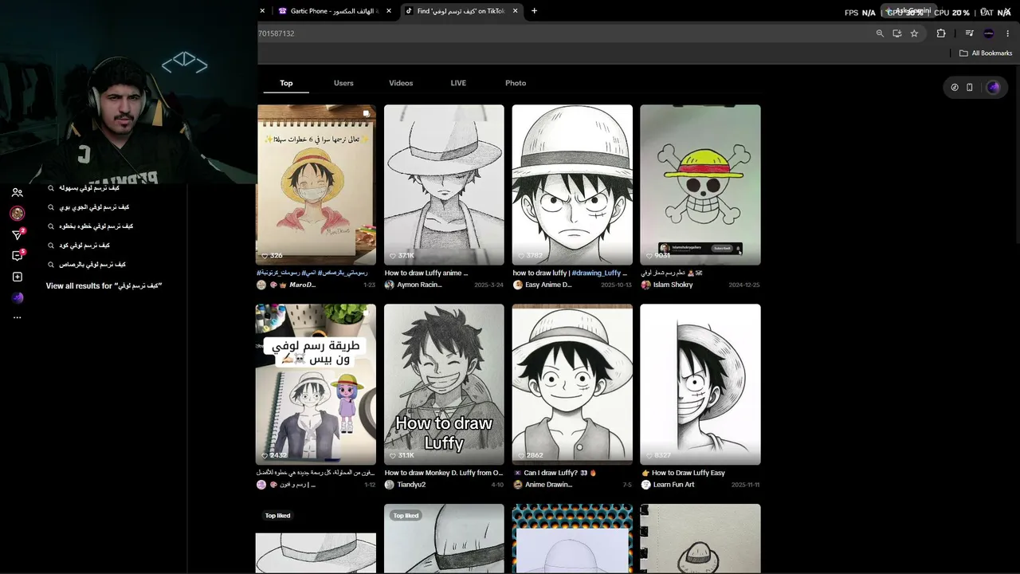Click the zoom magnifier in the address bar
Viewport: 1020px width, 574px height.
click(880, 33)
